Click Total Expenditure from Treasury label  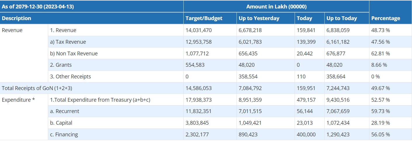[x=100, y=100]
